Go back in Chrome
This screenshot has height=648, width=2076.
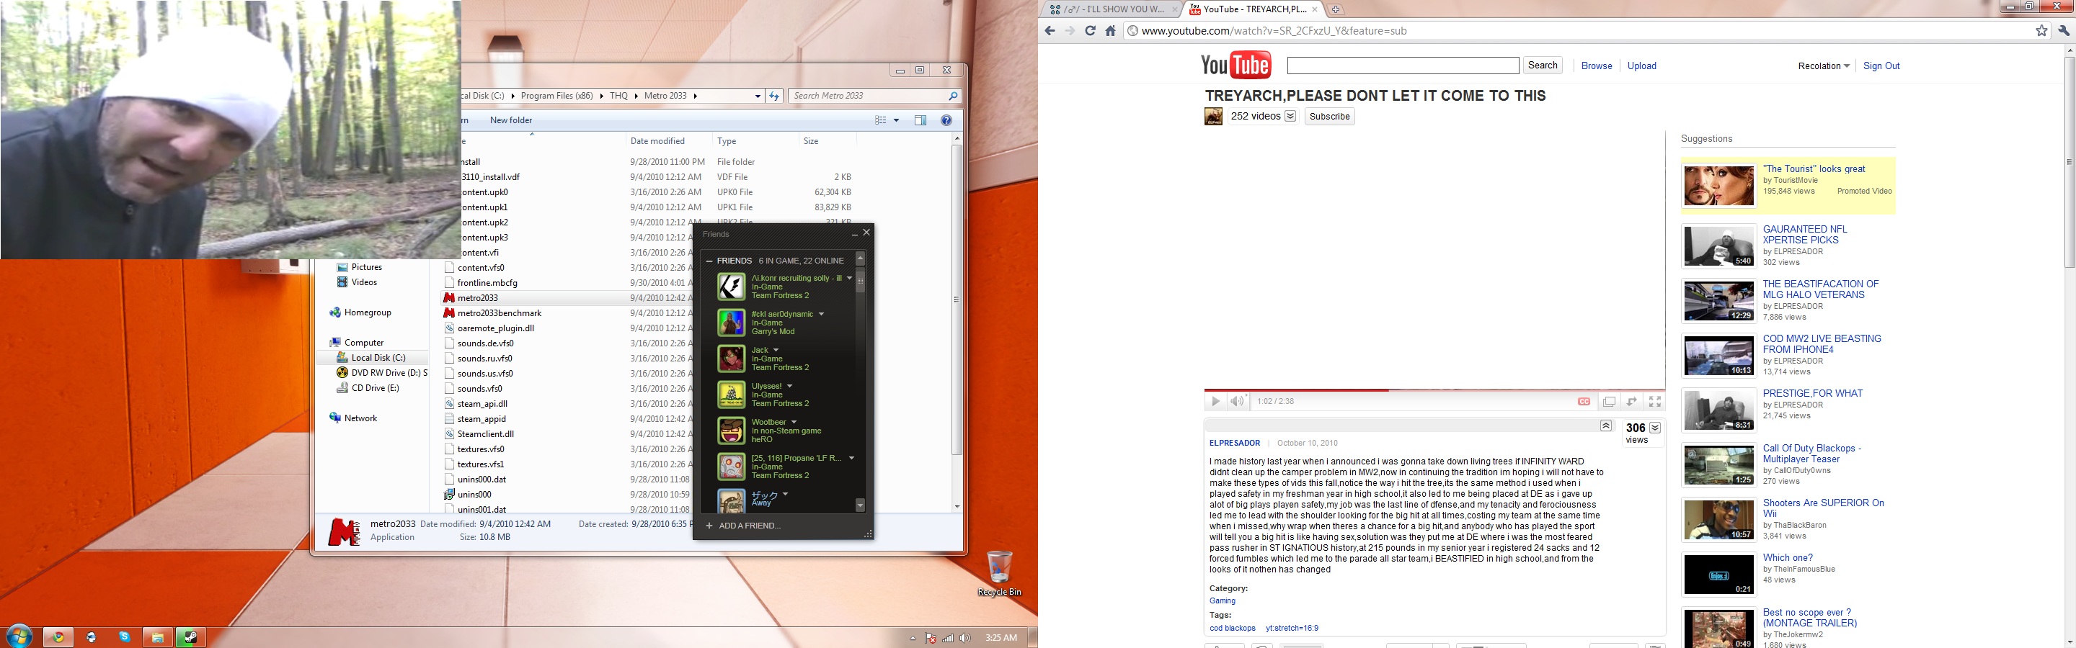click(x=1050, y=30)
